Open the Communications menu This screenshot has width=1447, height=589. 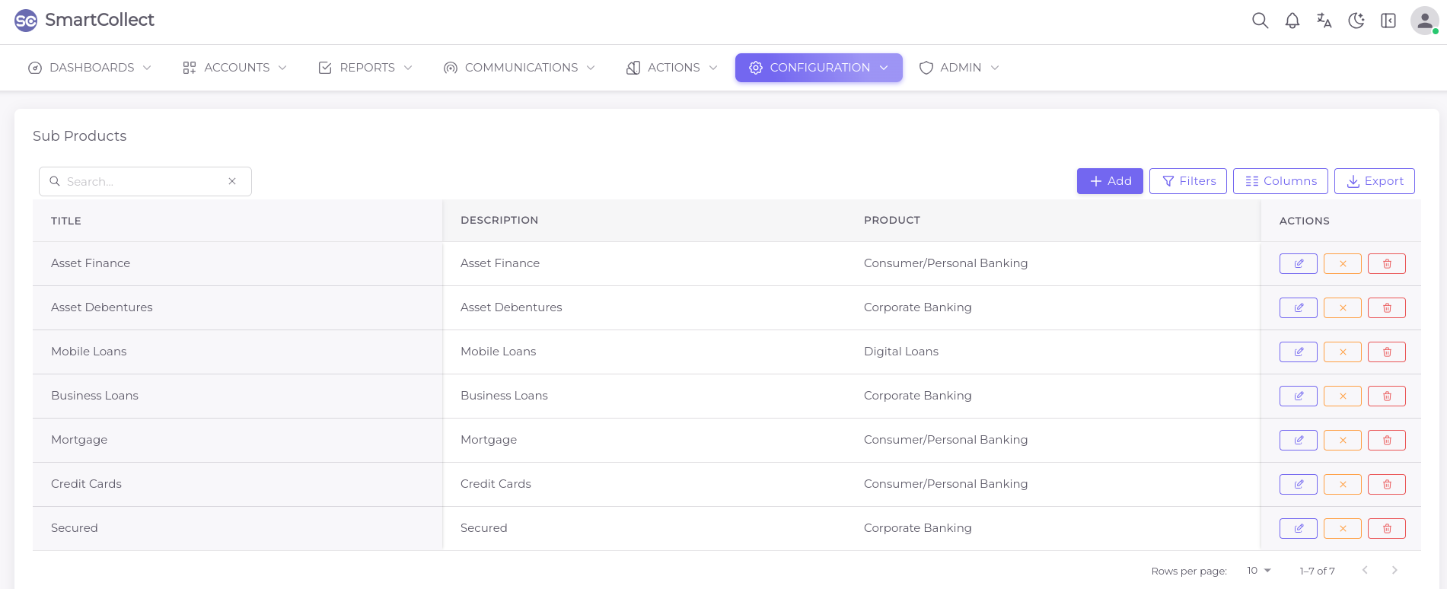(519, 68)
